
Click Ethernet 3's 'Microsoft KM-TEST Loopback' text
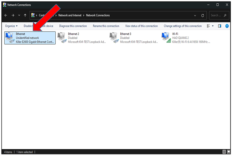click(x=139, y=42)
